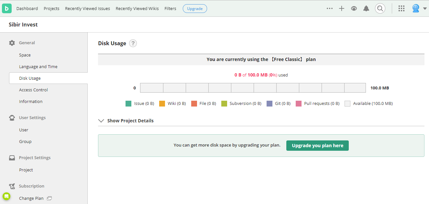
Task: Click the Subscription section heading
Action: (31, 186)
